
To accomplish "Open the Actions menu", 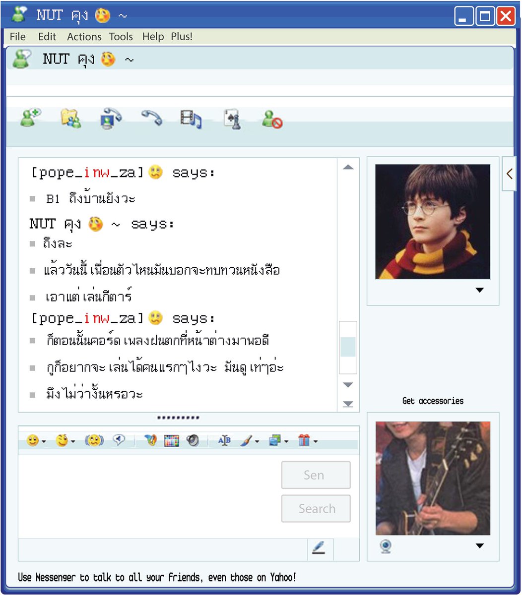I will point(84,37).
